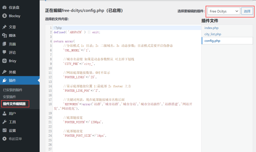Image resolution: width=256 pixels, height=152 pixels.
Task: Click the Appearance (外观) brush icon
Action: click(4, 72)
